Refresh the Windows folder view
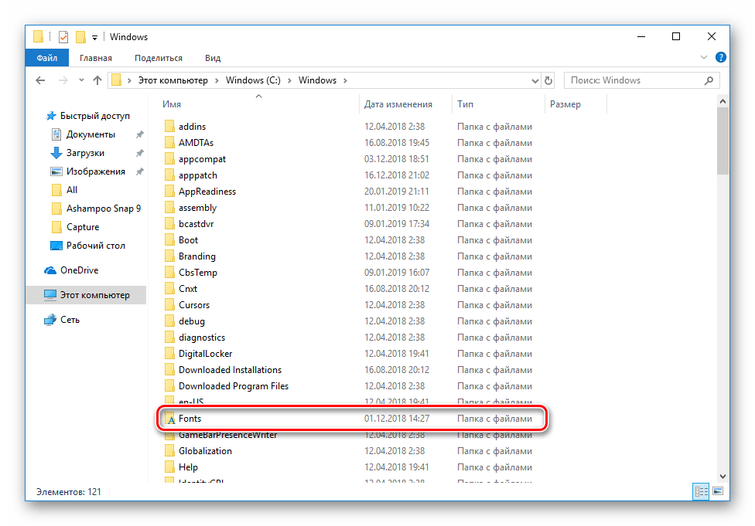 [548, 80]
